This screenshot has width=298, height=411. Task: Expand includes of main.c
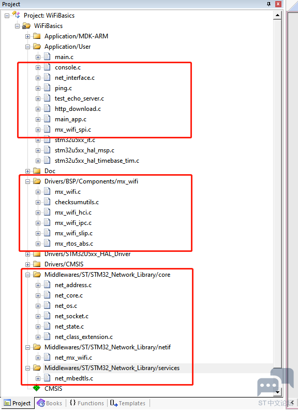click(38, 57)
